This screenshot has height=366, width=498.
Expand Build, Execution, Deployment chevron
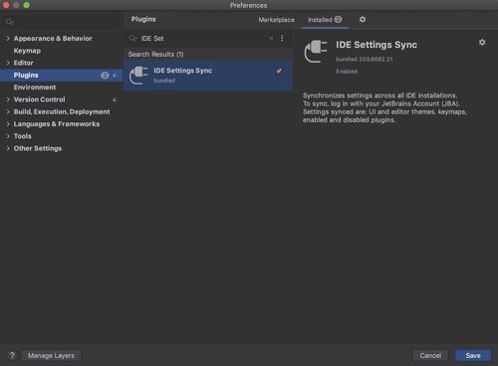(8, 111)
